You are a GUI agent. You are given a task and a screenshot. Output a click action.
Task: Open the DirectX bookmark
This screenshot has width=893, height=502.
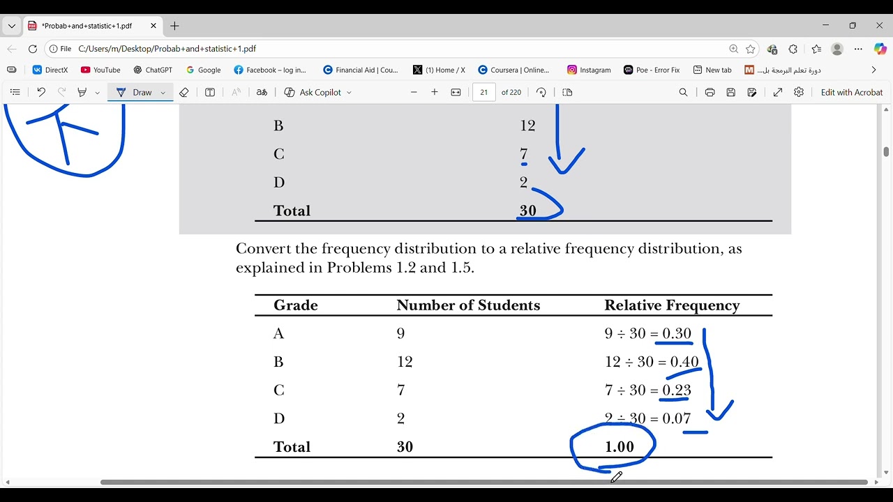pyautogui.click(x=50, y=70)
